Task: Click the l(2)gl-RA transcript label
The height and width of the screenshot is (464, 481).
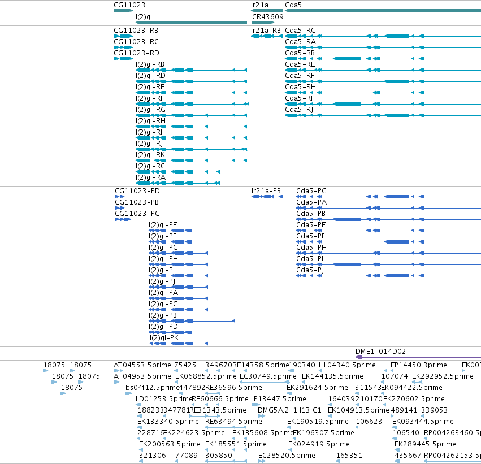Action: [x=150, y=177]
